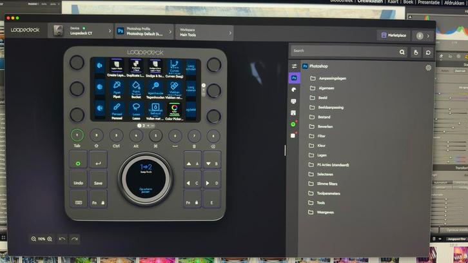This screenshot has width=468, height=263.
Task: Click the refresh icon beside search
Action: click(x=428, y=53)
